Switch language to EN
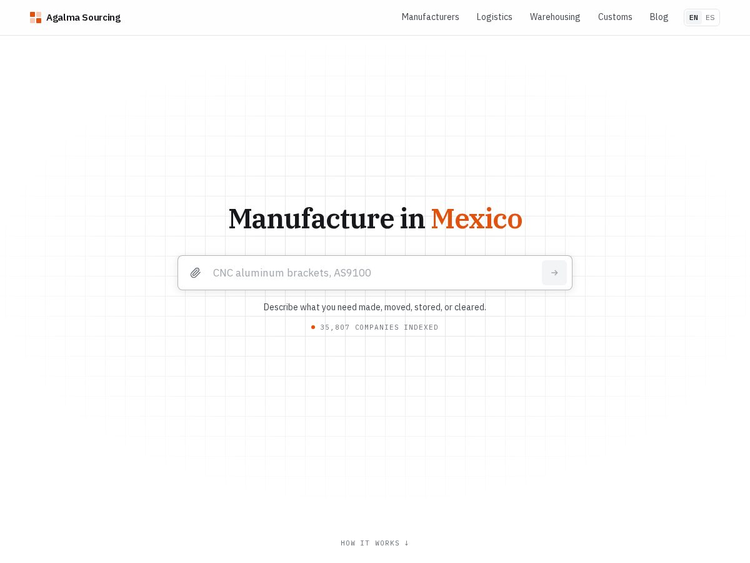The height and width of the screenshot is (563, 750). click(694, 18)
